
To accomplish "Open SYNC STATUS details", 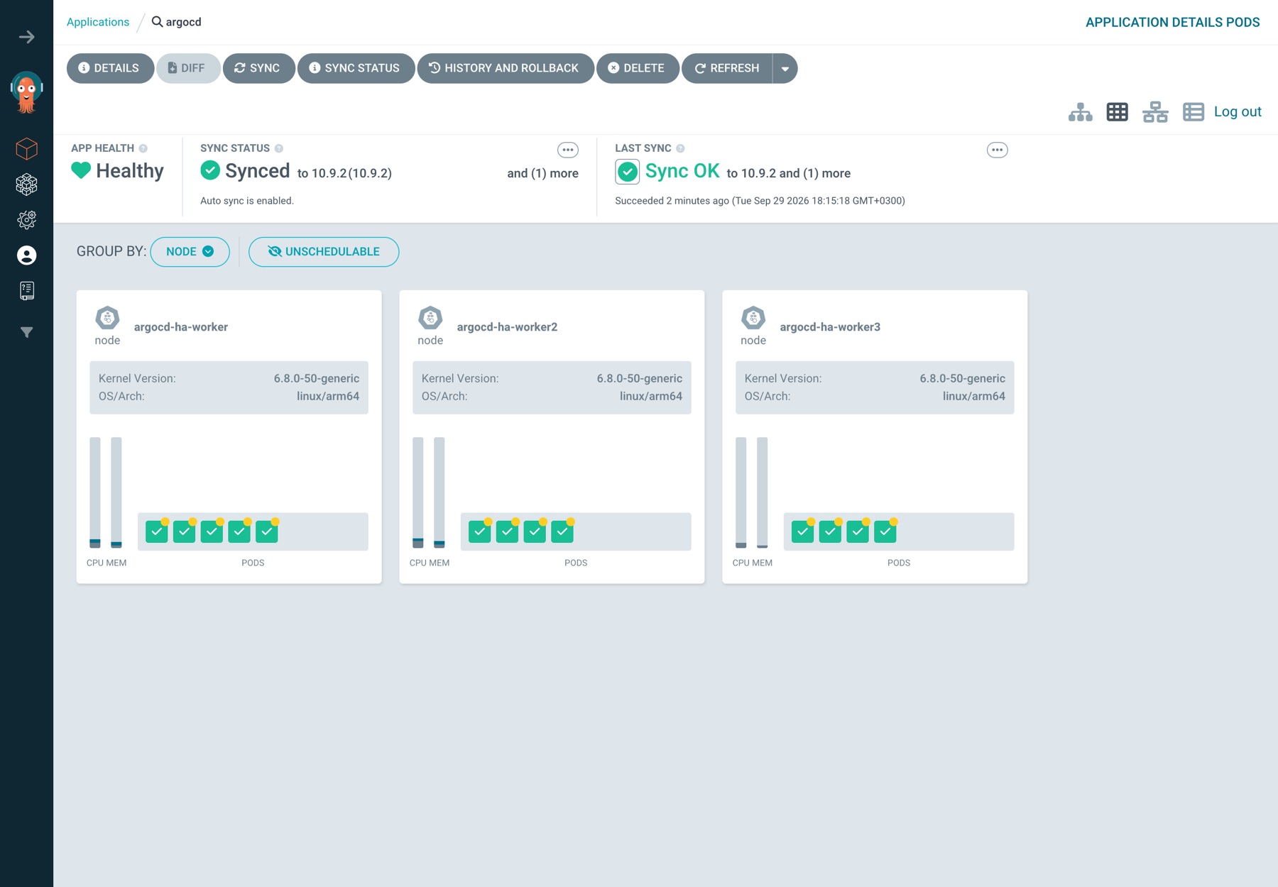I will click(356, 69).
